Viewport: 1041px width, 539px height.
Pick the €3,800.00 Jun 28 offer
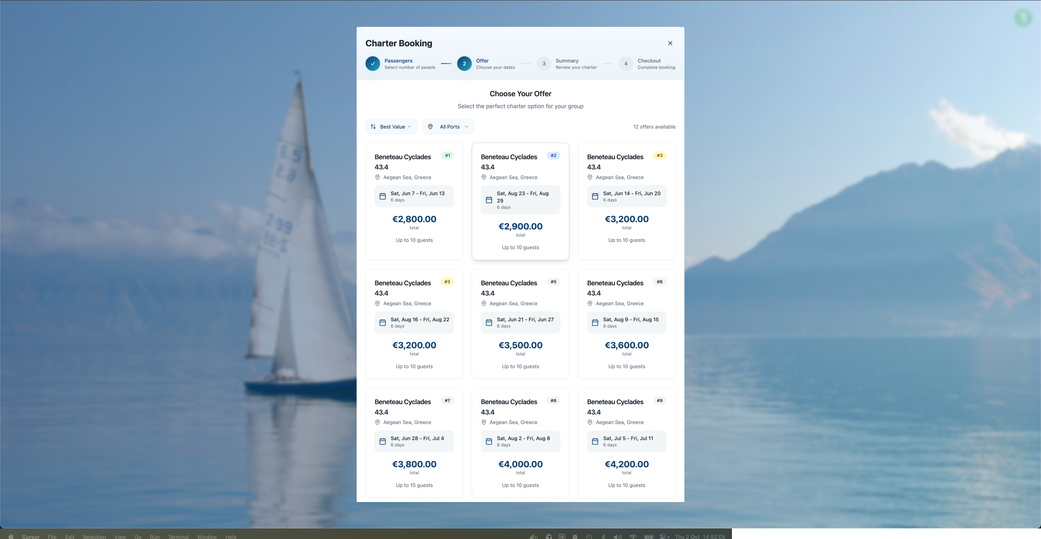pyautogui.click(x=414, y=443)
